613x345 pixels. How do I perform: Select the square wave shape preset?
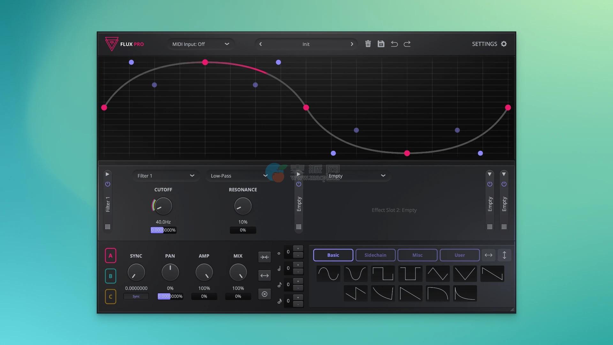[383, 274]
